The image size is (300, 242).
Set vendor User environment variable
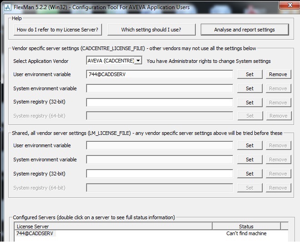click(x=249, y=74)
